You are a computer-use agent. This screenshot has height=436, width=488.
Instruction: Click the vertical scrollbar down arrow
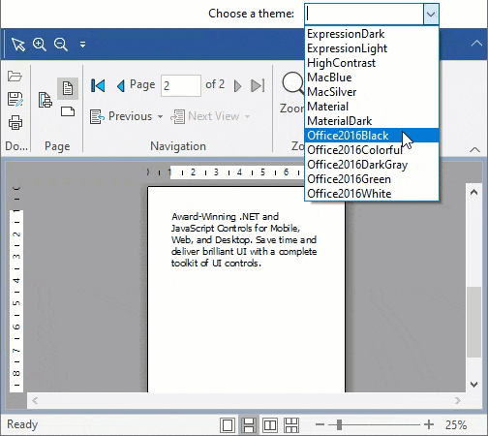(473, 385)
